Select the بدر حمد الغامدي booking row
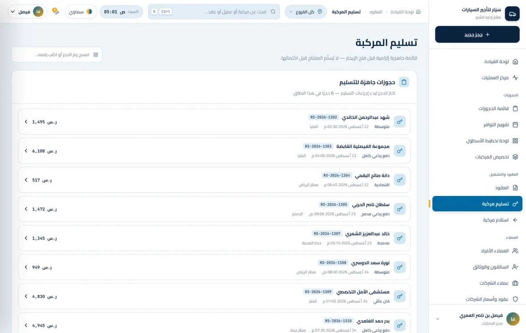The width and height of the screenshot is (526, 333). point(214,323)
